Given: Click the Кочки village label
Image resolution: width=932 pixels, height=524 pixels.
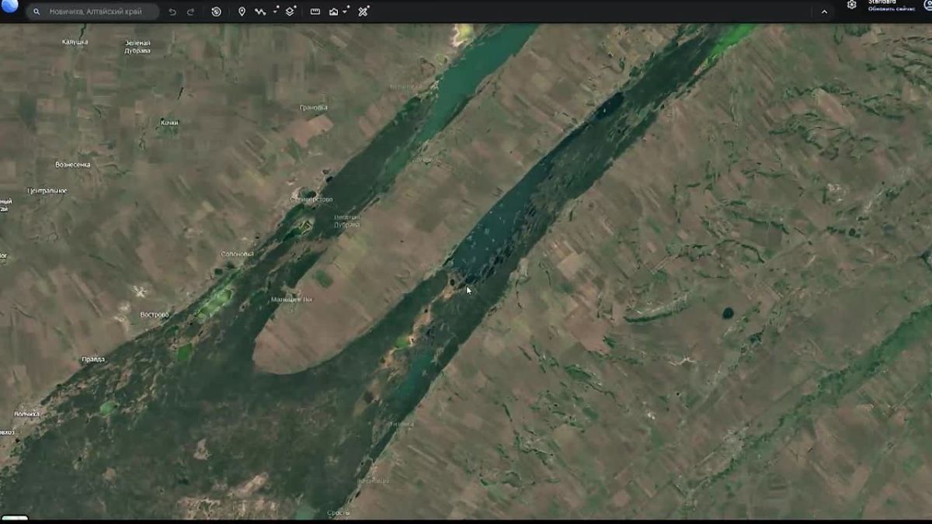Looking at the screenshot, I should [x=169, y=123].
